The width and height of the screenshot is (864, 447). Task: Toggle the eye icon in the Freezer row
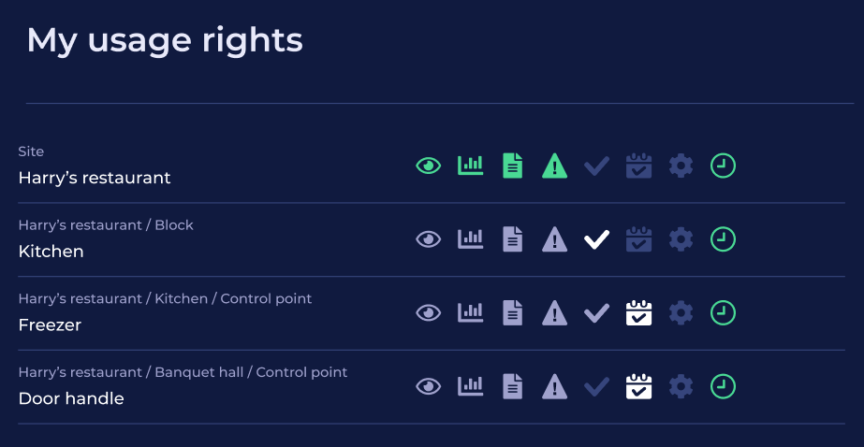[x=428, y=312]
